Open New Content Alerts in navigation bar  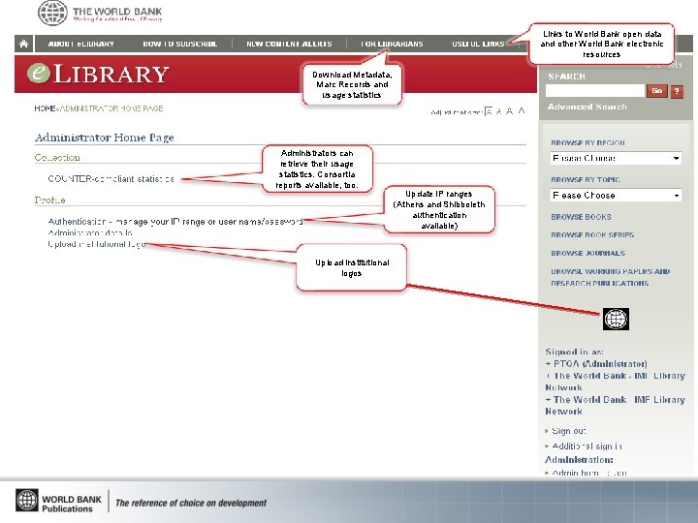289,44
